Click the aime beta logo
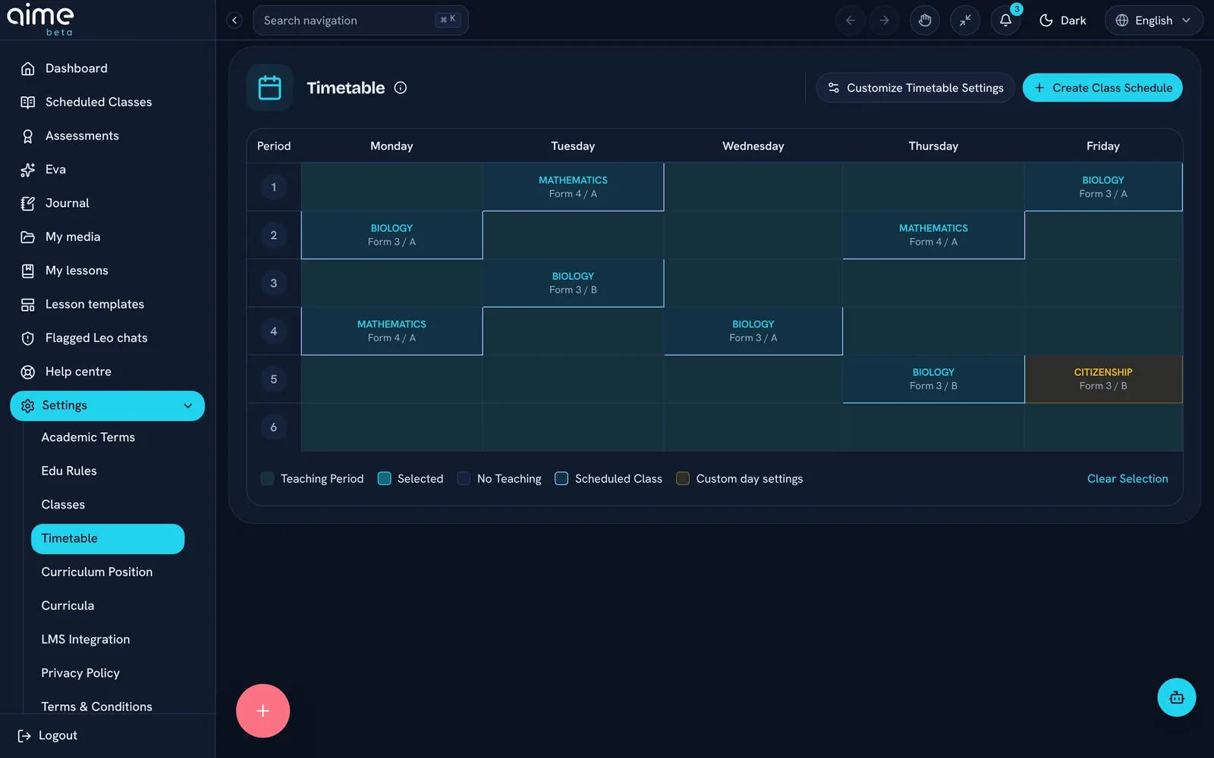 (x=40, y=20)
